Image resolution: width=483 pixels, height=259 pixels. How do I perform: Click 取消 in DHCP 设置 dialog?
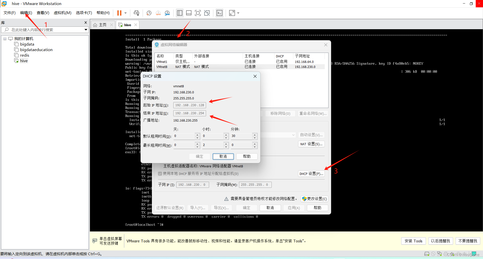coord(223,156)
